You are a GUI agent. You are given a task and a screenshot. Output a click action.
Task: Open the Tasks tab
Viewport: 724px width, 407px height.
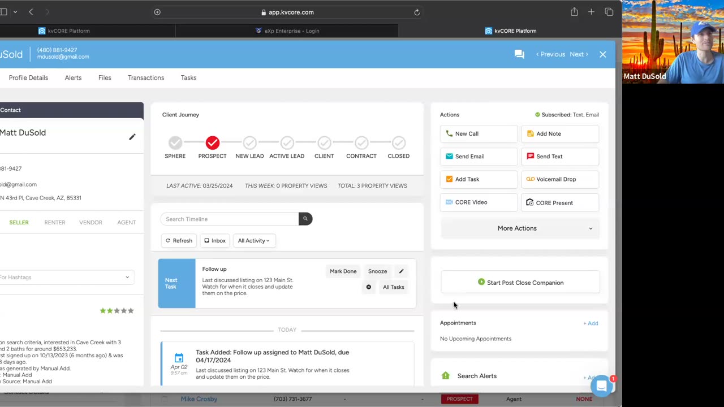pos(188,77)
